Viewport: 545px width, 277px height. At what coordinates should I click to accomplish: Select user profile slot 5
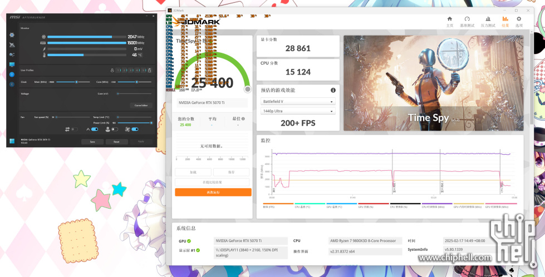(144, 70)
